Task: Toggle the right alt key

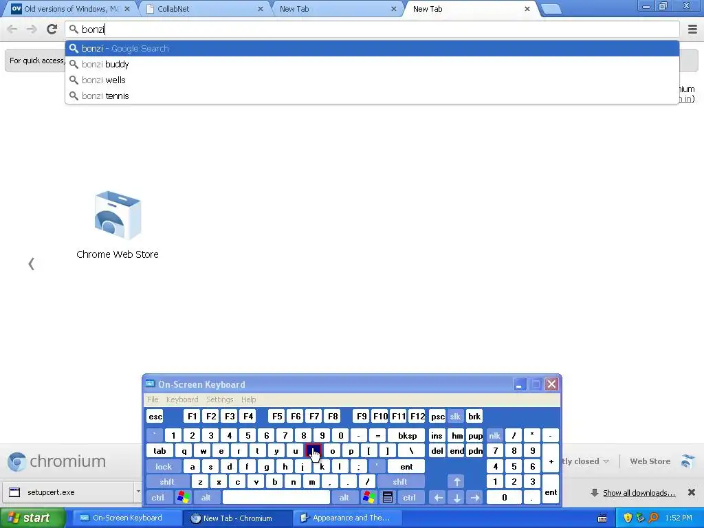Action: pyautogui.click(x=344, y=498)
